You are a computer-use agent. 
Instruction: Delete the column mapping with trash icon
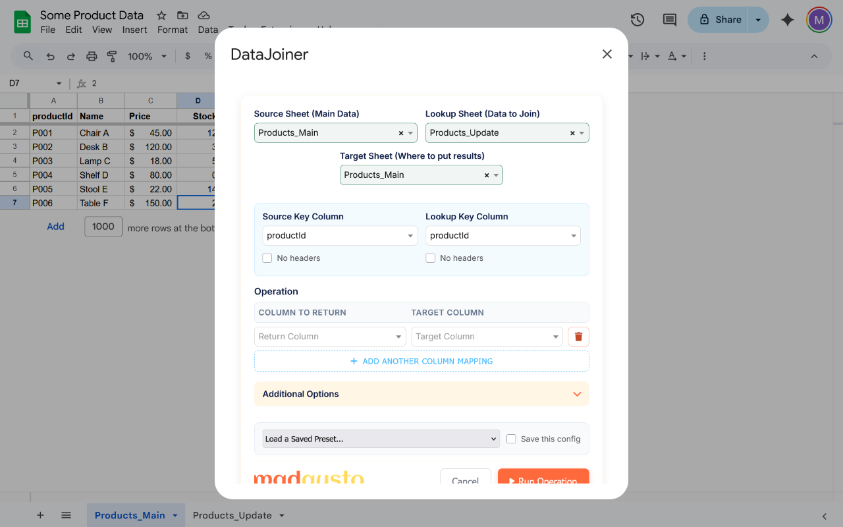coord(578,337)
